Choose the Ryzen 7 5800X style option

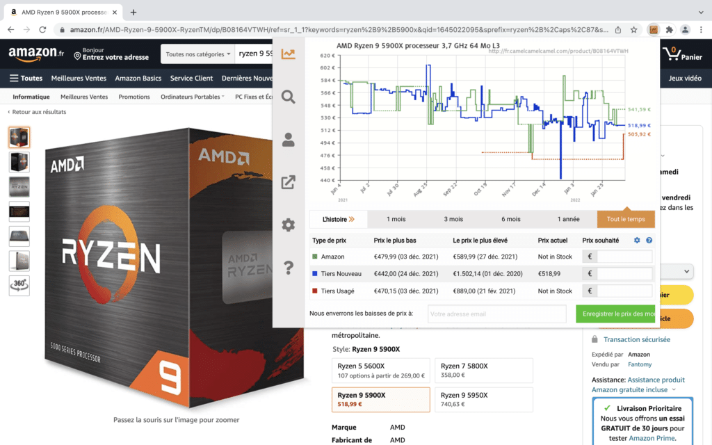pyautogui.click(x=484, y=371)
